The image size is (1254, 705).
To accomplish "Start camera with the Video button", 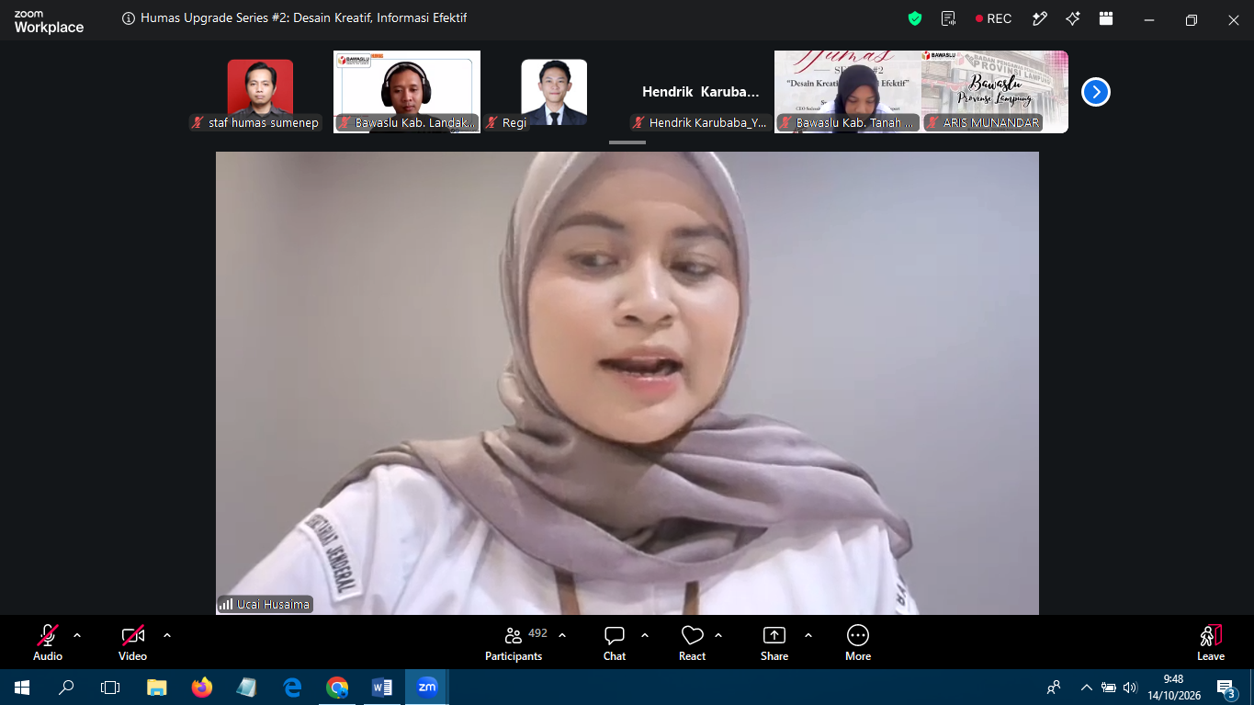I will pos(133,642).
